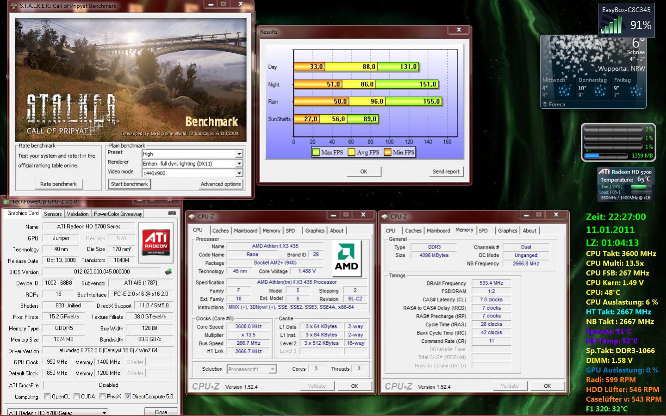Image resolution: width=666 pixels, height=416 pixels.
Task: Click OK in the CPU-Z Memory window
Action: point(547,385)
